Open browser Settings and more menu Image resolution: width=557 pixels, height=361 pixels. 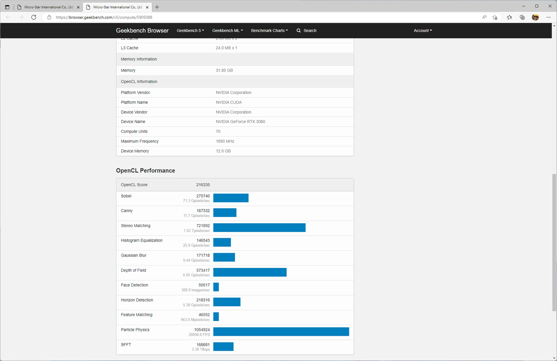(x=548, y=17)
